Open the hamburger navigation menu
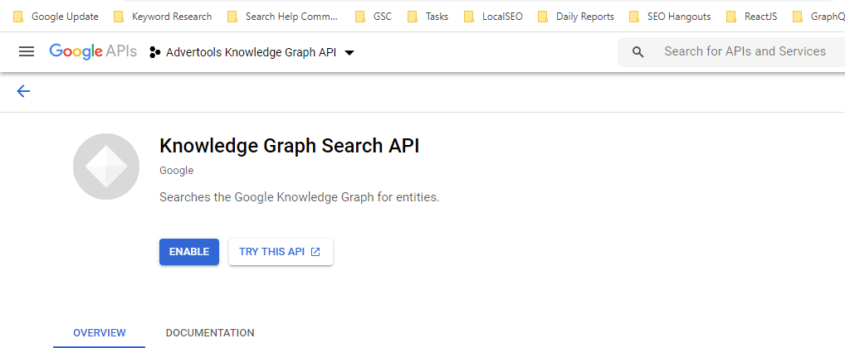 coord(27,51)
